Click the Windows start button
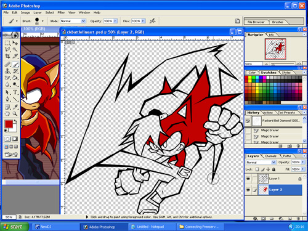 14,227
